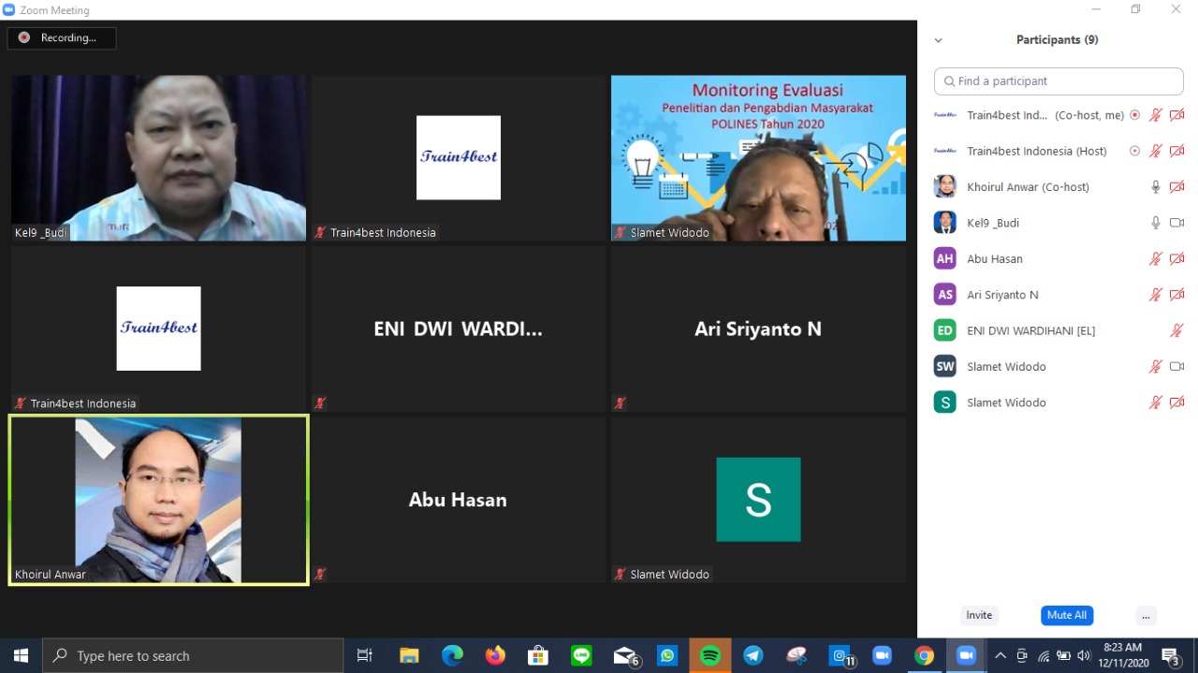This screenshot has width=1198, height=673.
Task: Click the SW avatar for Slamet Widodo
Action: 945,367
